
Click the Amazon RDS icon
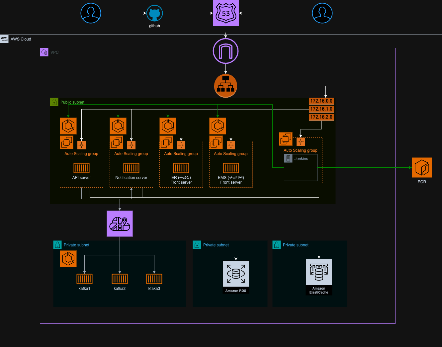click(236, 274)
